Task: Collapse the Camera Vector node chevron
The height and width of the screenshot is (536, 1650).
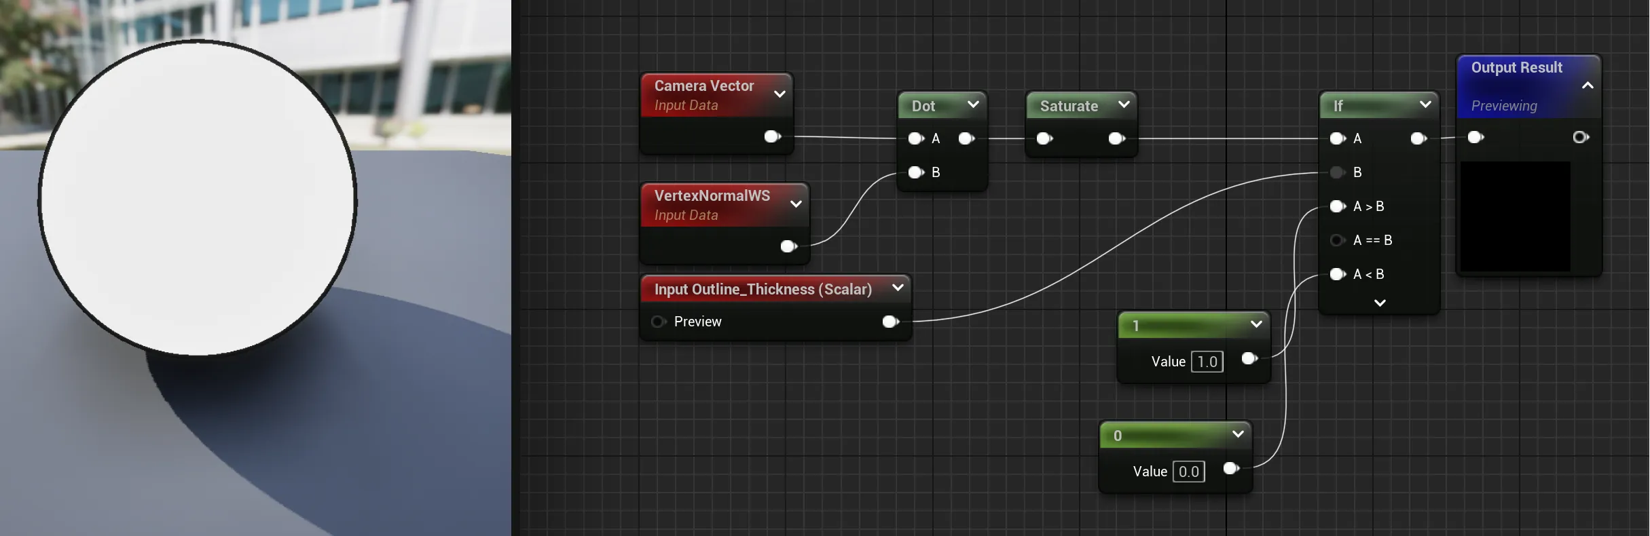Action: point(780,94)
